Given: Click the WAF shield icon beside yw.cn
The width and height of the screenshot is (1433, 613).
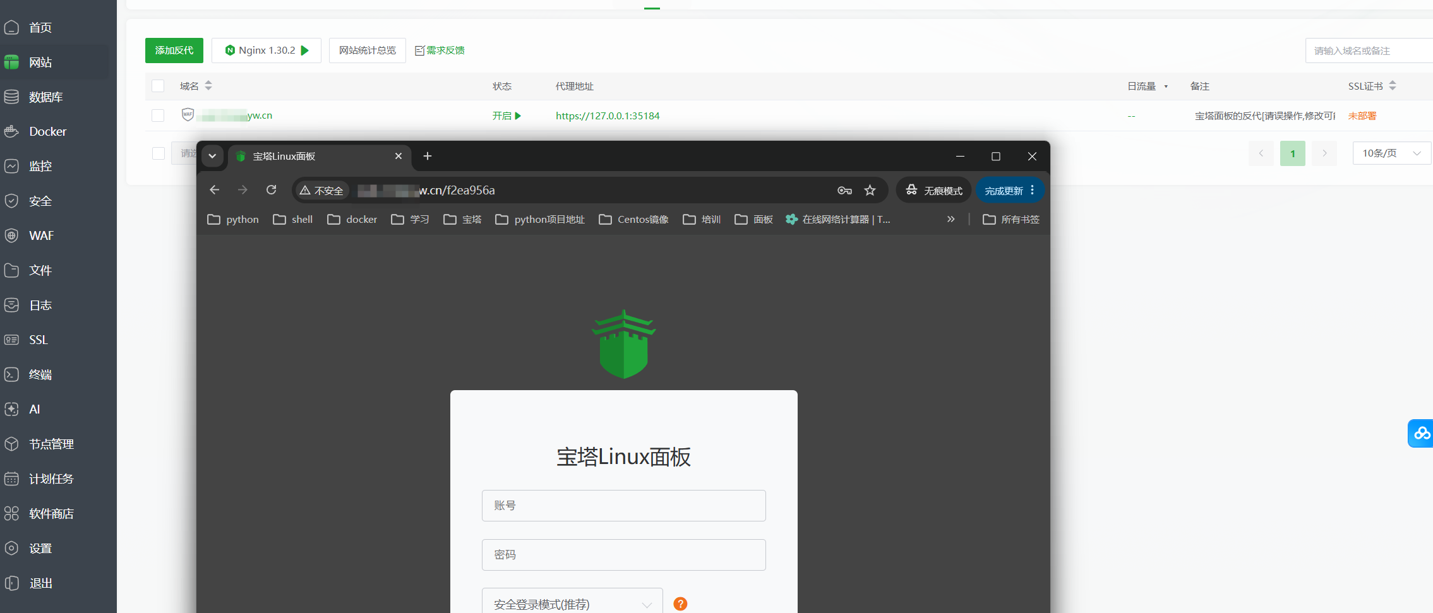Looking at the screenshot, I should point(188,115).
